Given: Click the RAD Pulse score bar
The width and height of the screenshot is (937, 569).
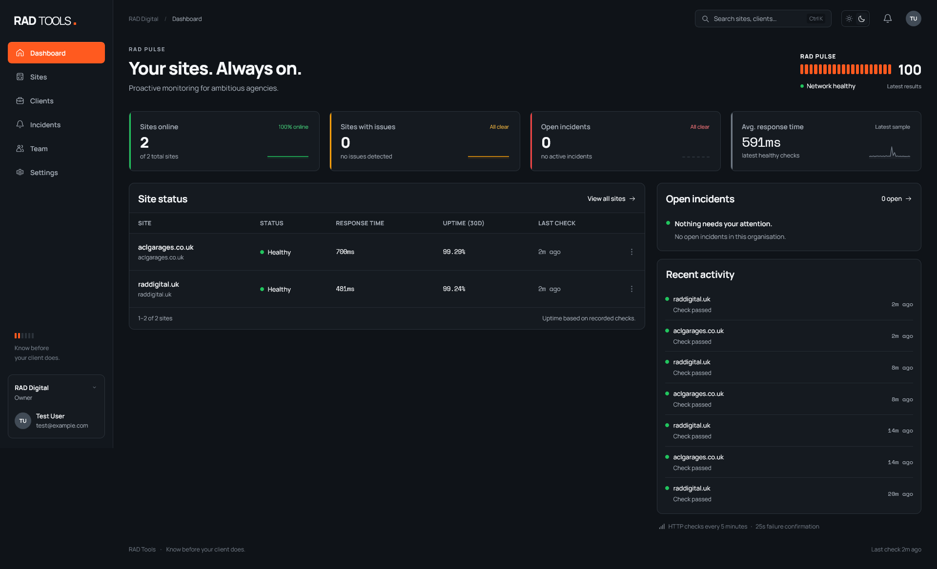Looking at the screenshot, I should click(x=846, y=69).
